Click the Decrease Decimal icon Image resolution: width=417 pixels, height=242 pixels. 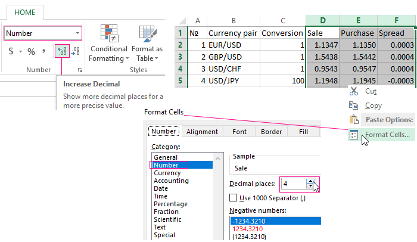point(74,52)
